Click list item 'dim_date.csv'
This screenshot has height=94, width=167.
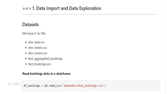[x=36, y=42]
